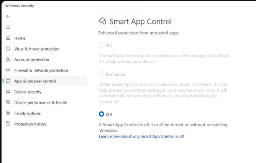Select the Off radio button
Image resolution: width=256 pixels, height=163 pixels.
[101, 114]
